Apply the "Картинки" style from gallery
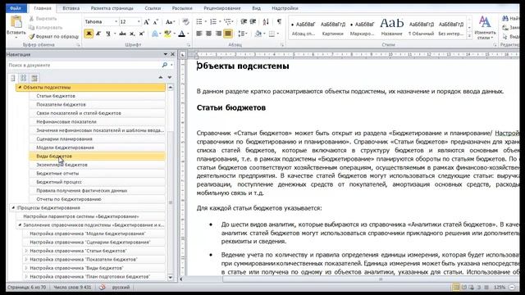Image resolution: width=525 pixels, height=295 pixels. point(333,27)
